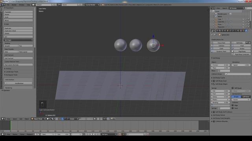The width and height of the screenshot is (252, 141).
Task: Click the Cube object icon in outliner
Action: pyautogui.click(x=216, y=19)
